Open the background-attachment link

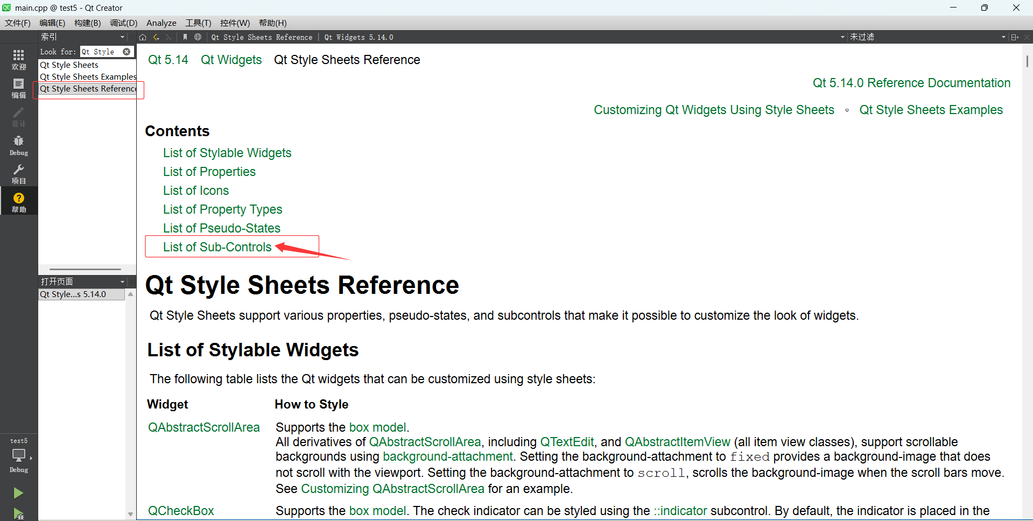pyautogui.click(x=448, y=456)
